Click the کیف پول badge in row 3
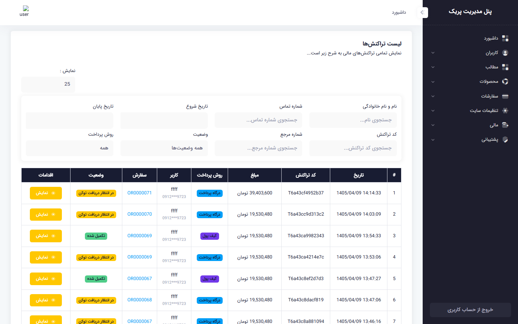Viewport: 518px width, 324px height. tap(210, 236)
